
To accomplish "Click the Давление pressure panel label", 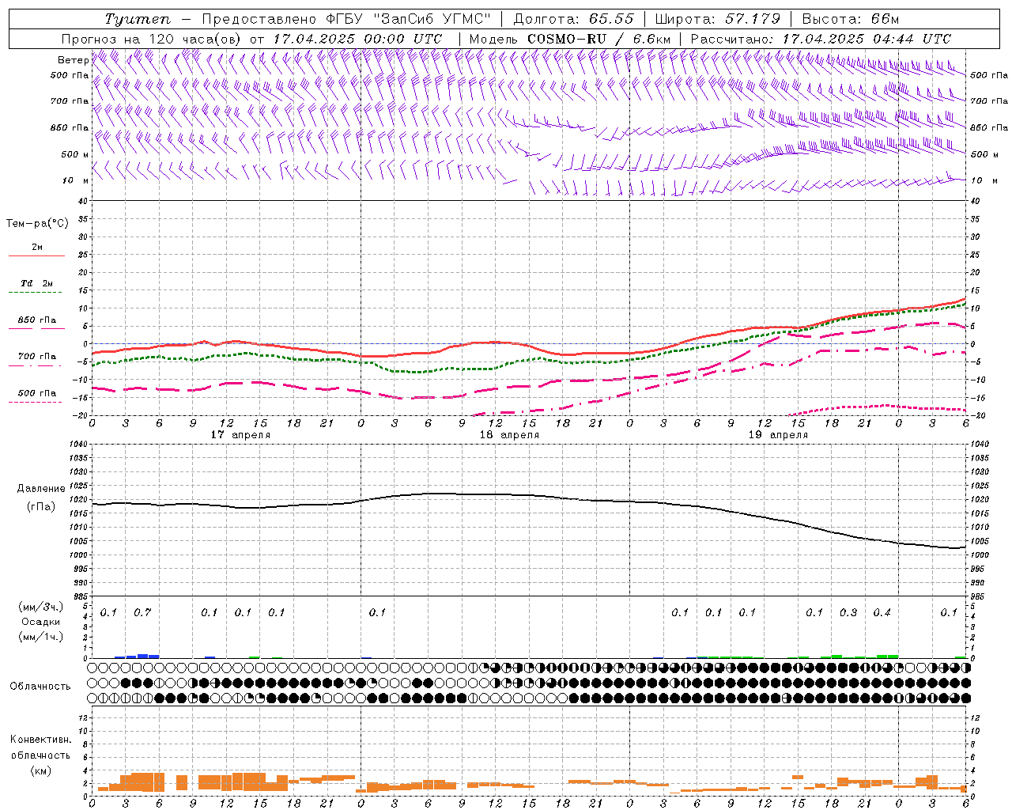I will [x=41, y=489].
